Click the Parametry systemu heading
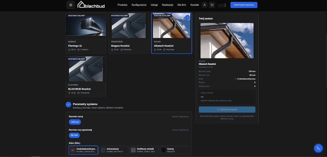Screen dimensions: 327x157 85,104
